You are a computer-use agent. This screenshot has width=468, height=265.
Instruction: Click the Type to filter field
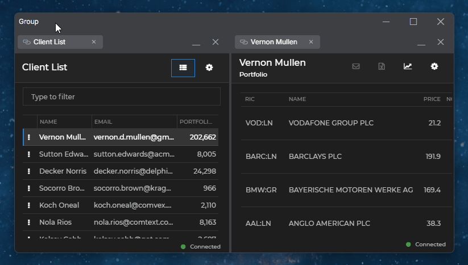122,96
